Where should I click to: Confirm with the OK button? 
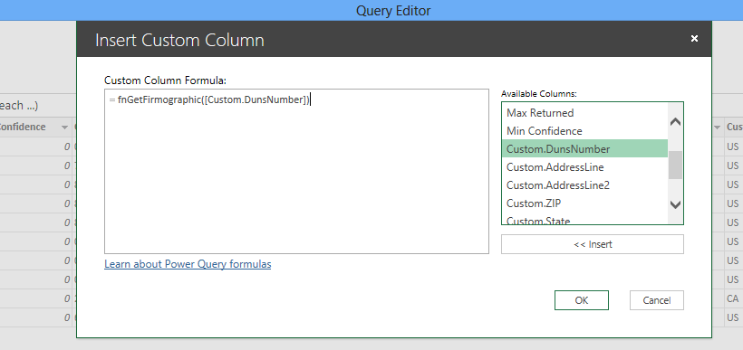[582, 300]
